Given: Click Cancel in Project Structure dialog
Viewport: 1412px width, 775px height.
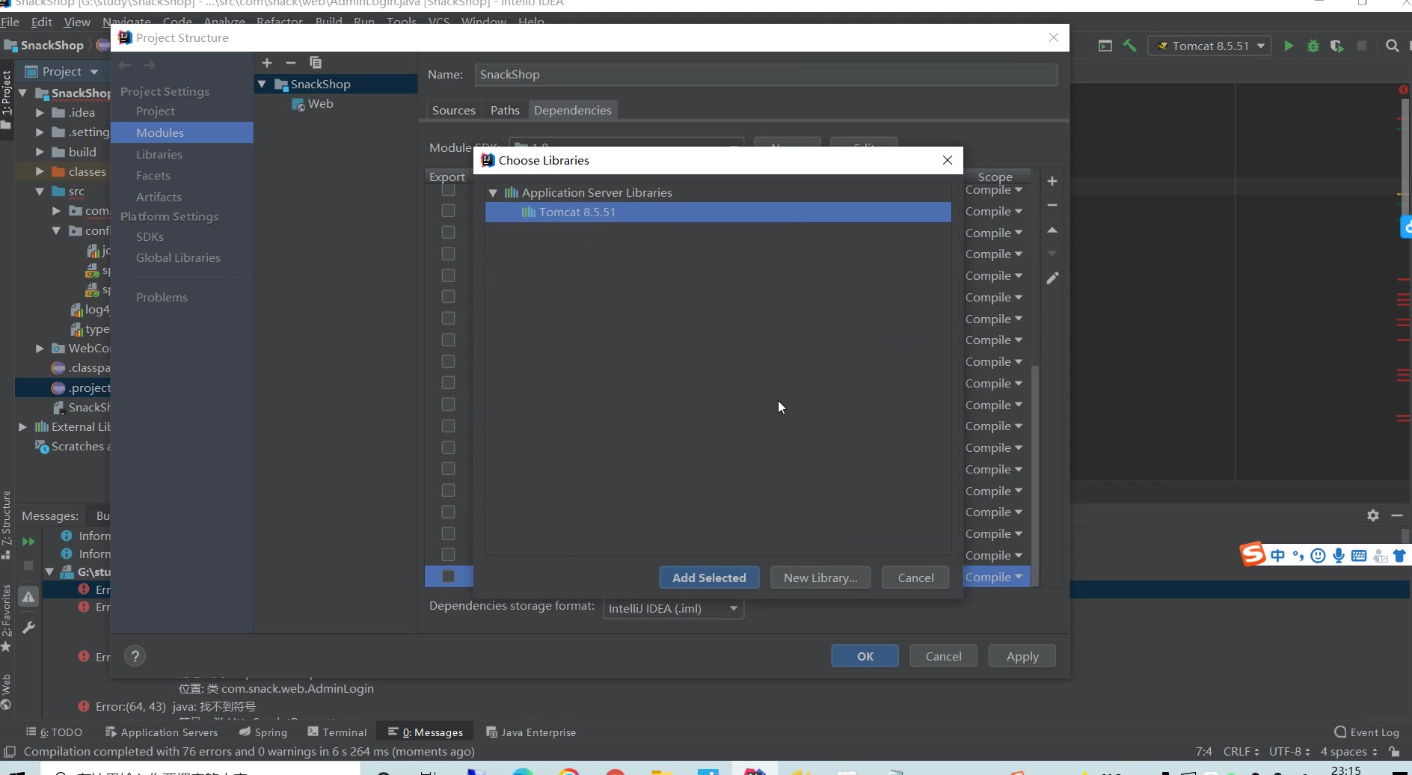Looking at the screenshot, I should pyautogui.click(x=944, y=656).
